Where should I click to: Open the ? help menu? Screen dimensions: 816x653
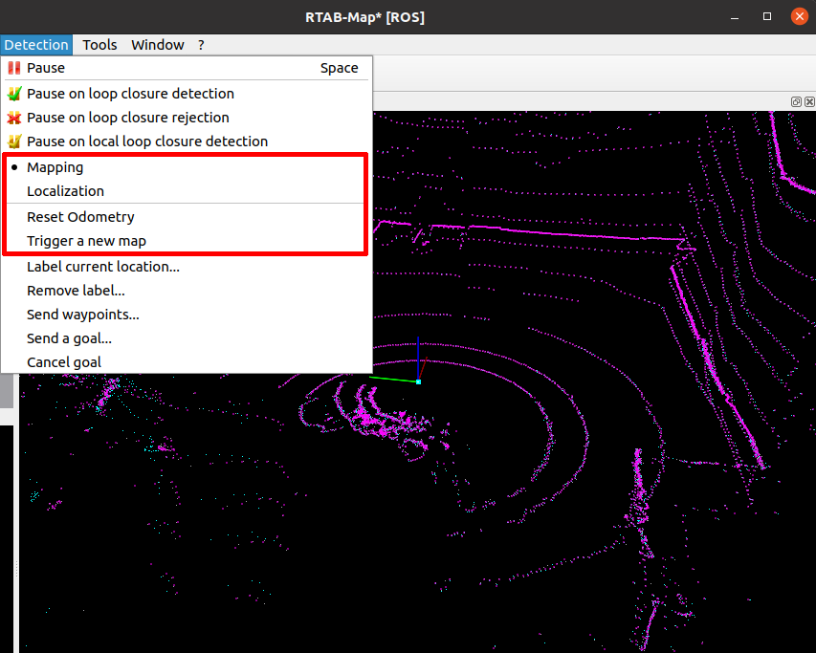coord(201,44)
